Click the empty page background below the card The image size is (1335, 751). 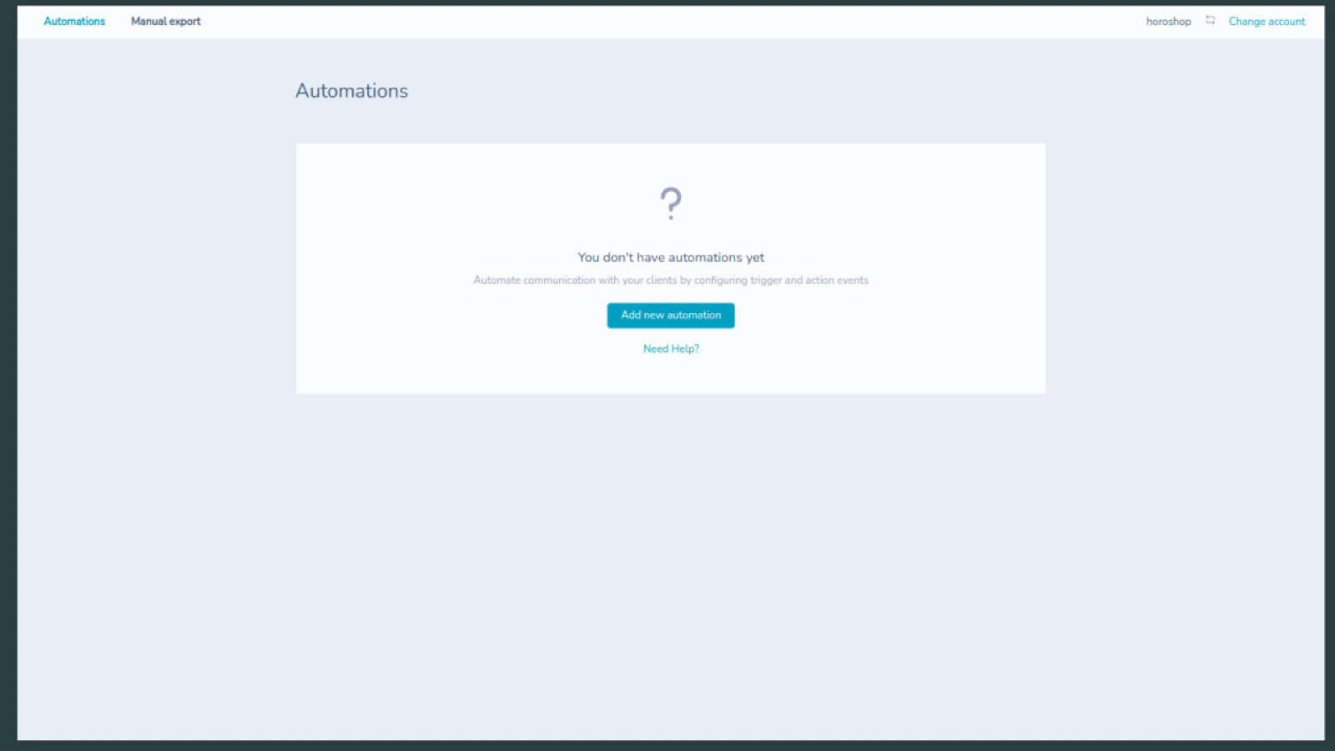pyautogui.click(x=667, y=567)
